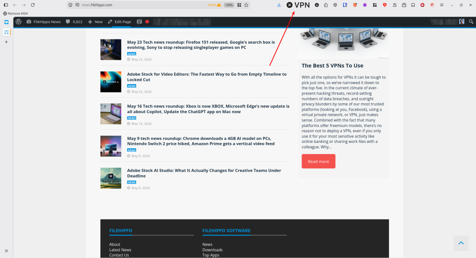Viewport: 476px width, 258px height.
Task: Open the VPN toolbar button
Action: click(x=298, y=5)
